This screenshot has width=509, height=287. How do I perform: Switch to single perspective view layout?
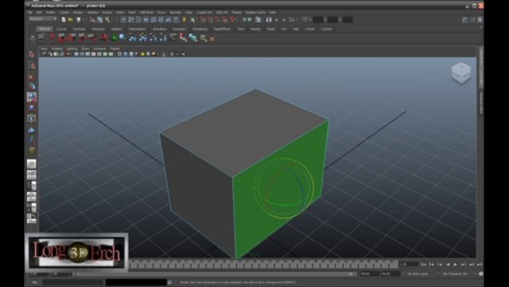pos(32,164)
